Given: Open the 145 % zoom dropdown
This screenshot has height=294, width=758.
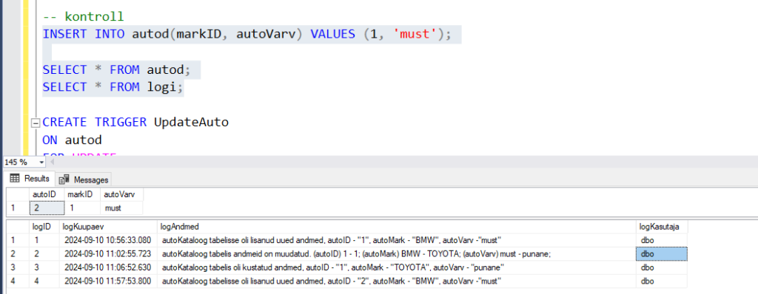Looking at the screenshot, I should pyautogui.click(x=41, y=163).
